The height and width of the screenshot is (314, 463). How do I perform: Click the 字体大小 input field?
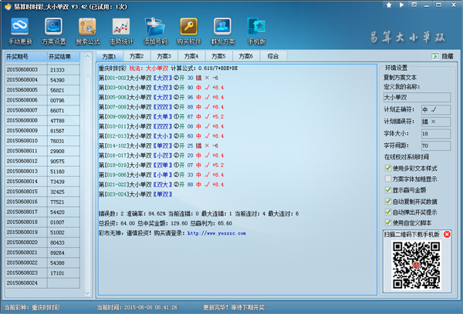click(436, 132)
